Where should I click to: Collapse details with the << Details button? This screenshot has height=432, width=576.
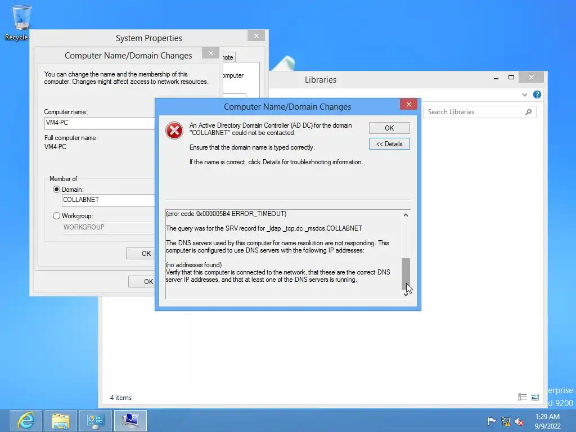[389, 144]
